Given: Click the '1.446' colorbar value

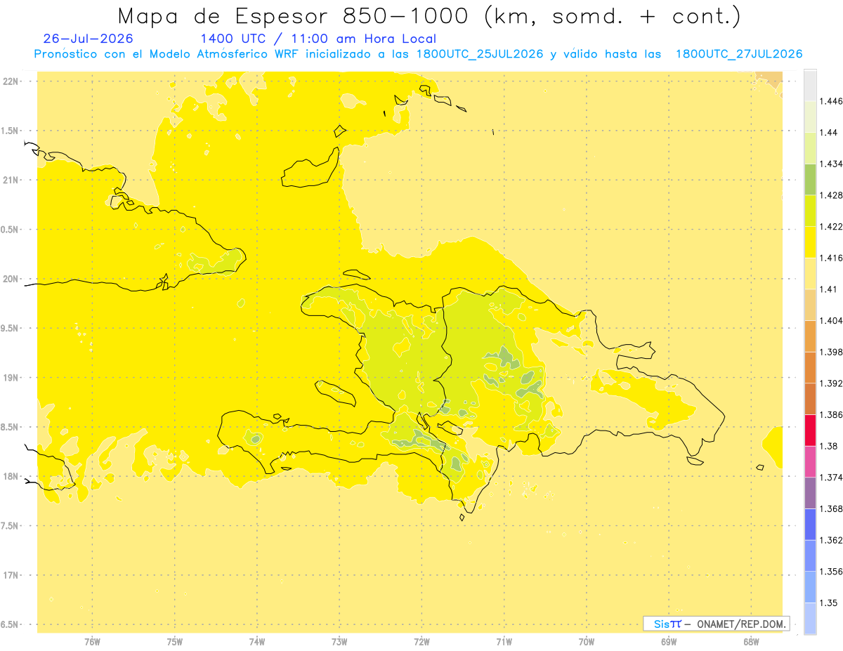Looking at the screenshot, I should 830,101.
